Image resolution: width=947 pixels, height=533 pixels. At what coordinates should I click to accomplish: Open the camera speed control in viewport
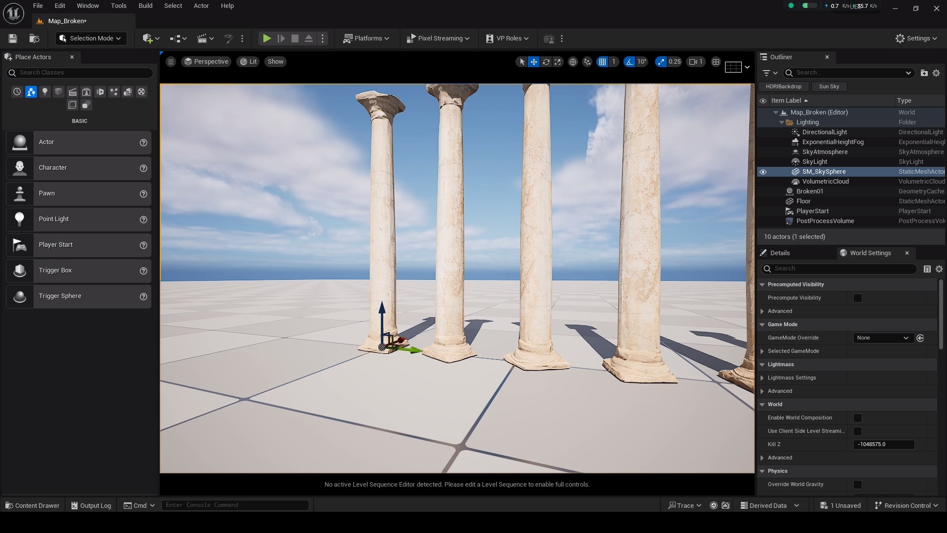click(x=695, y=62)
